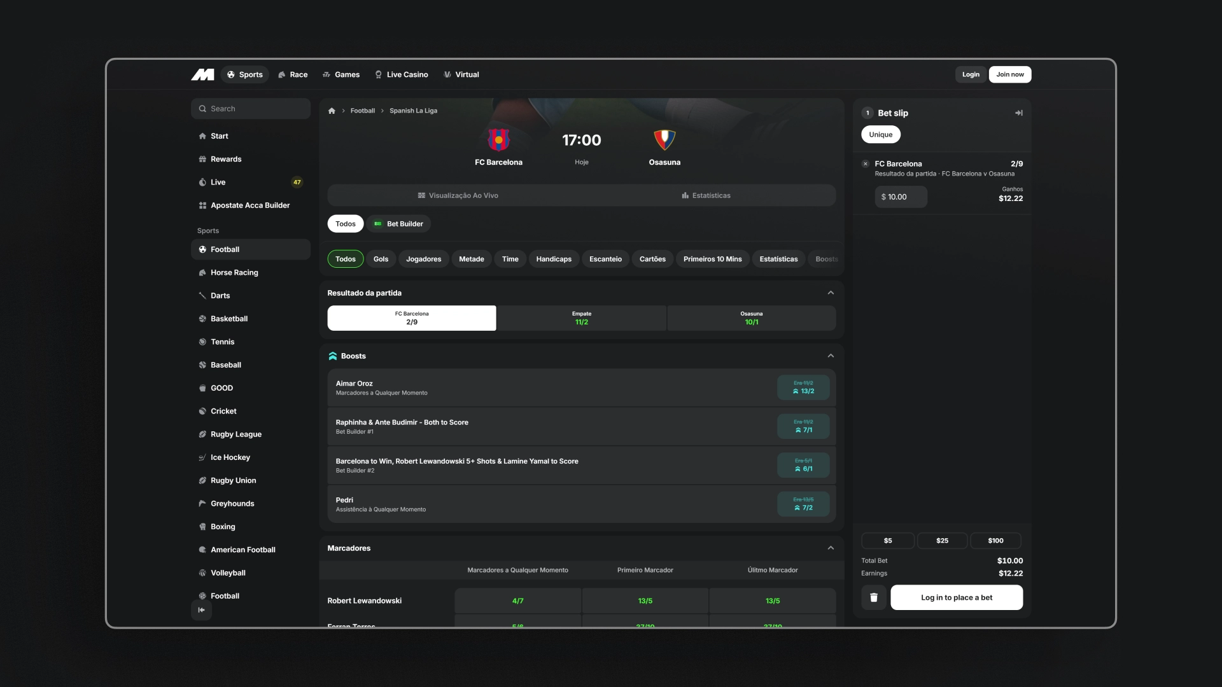Select Boxing in sports list
Screen dimensions: 1222x687
[251, 527]
